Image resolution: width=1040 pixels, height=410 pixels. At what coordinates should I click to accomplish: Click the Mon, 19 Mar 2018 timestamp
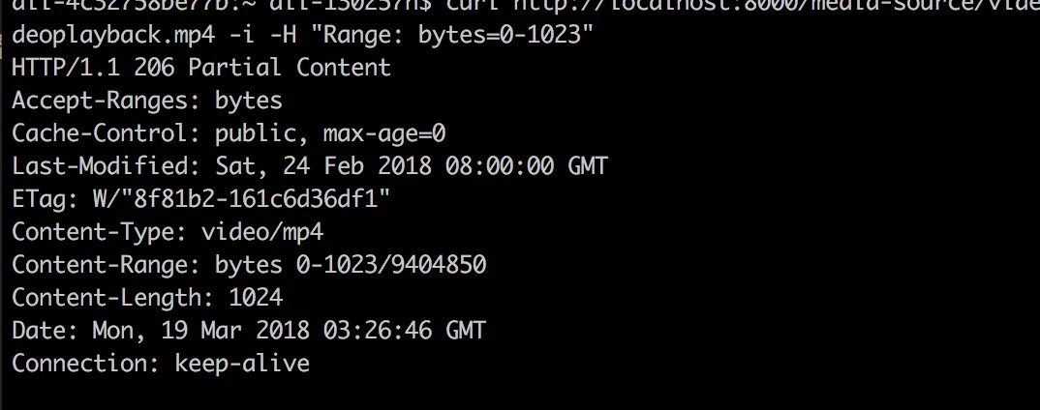[x=201, y=331]
